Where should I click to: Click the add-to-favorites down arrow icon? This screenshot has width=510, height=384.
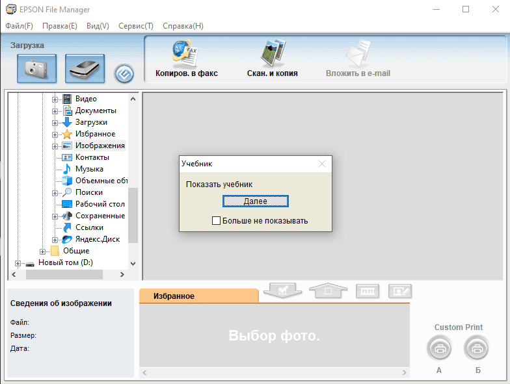click(x=282, y=290)
